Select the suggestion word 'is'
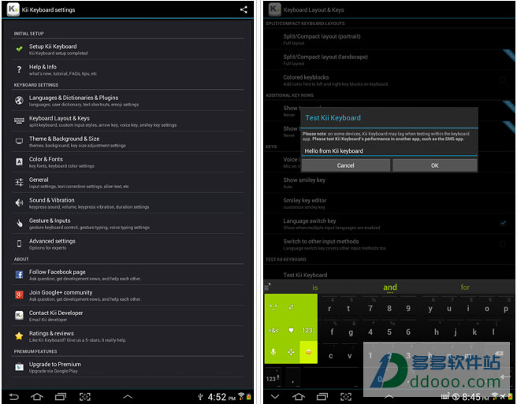This screenshot has width=517, height=404. pos(315,287)
